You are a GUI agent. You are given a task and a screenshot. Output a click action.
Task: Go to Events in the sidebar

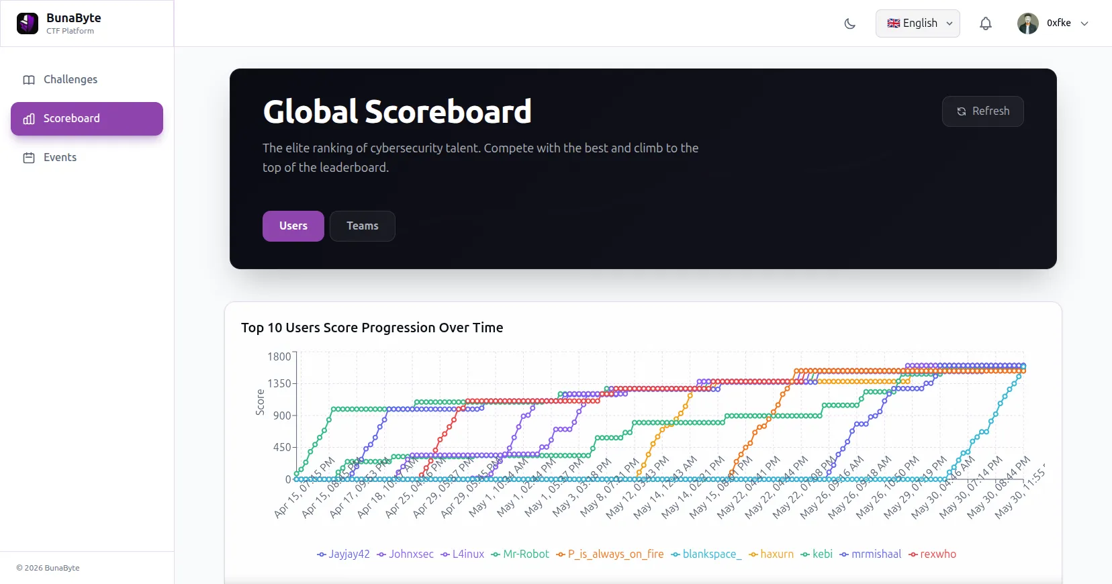coord(87,158)
